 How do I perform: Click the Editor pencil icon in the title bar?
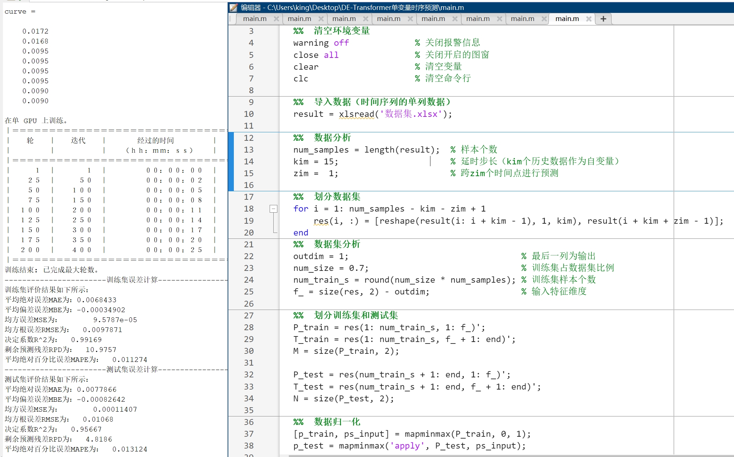coord(232,7)
